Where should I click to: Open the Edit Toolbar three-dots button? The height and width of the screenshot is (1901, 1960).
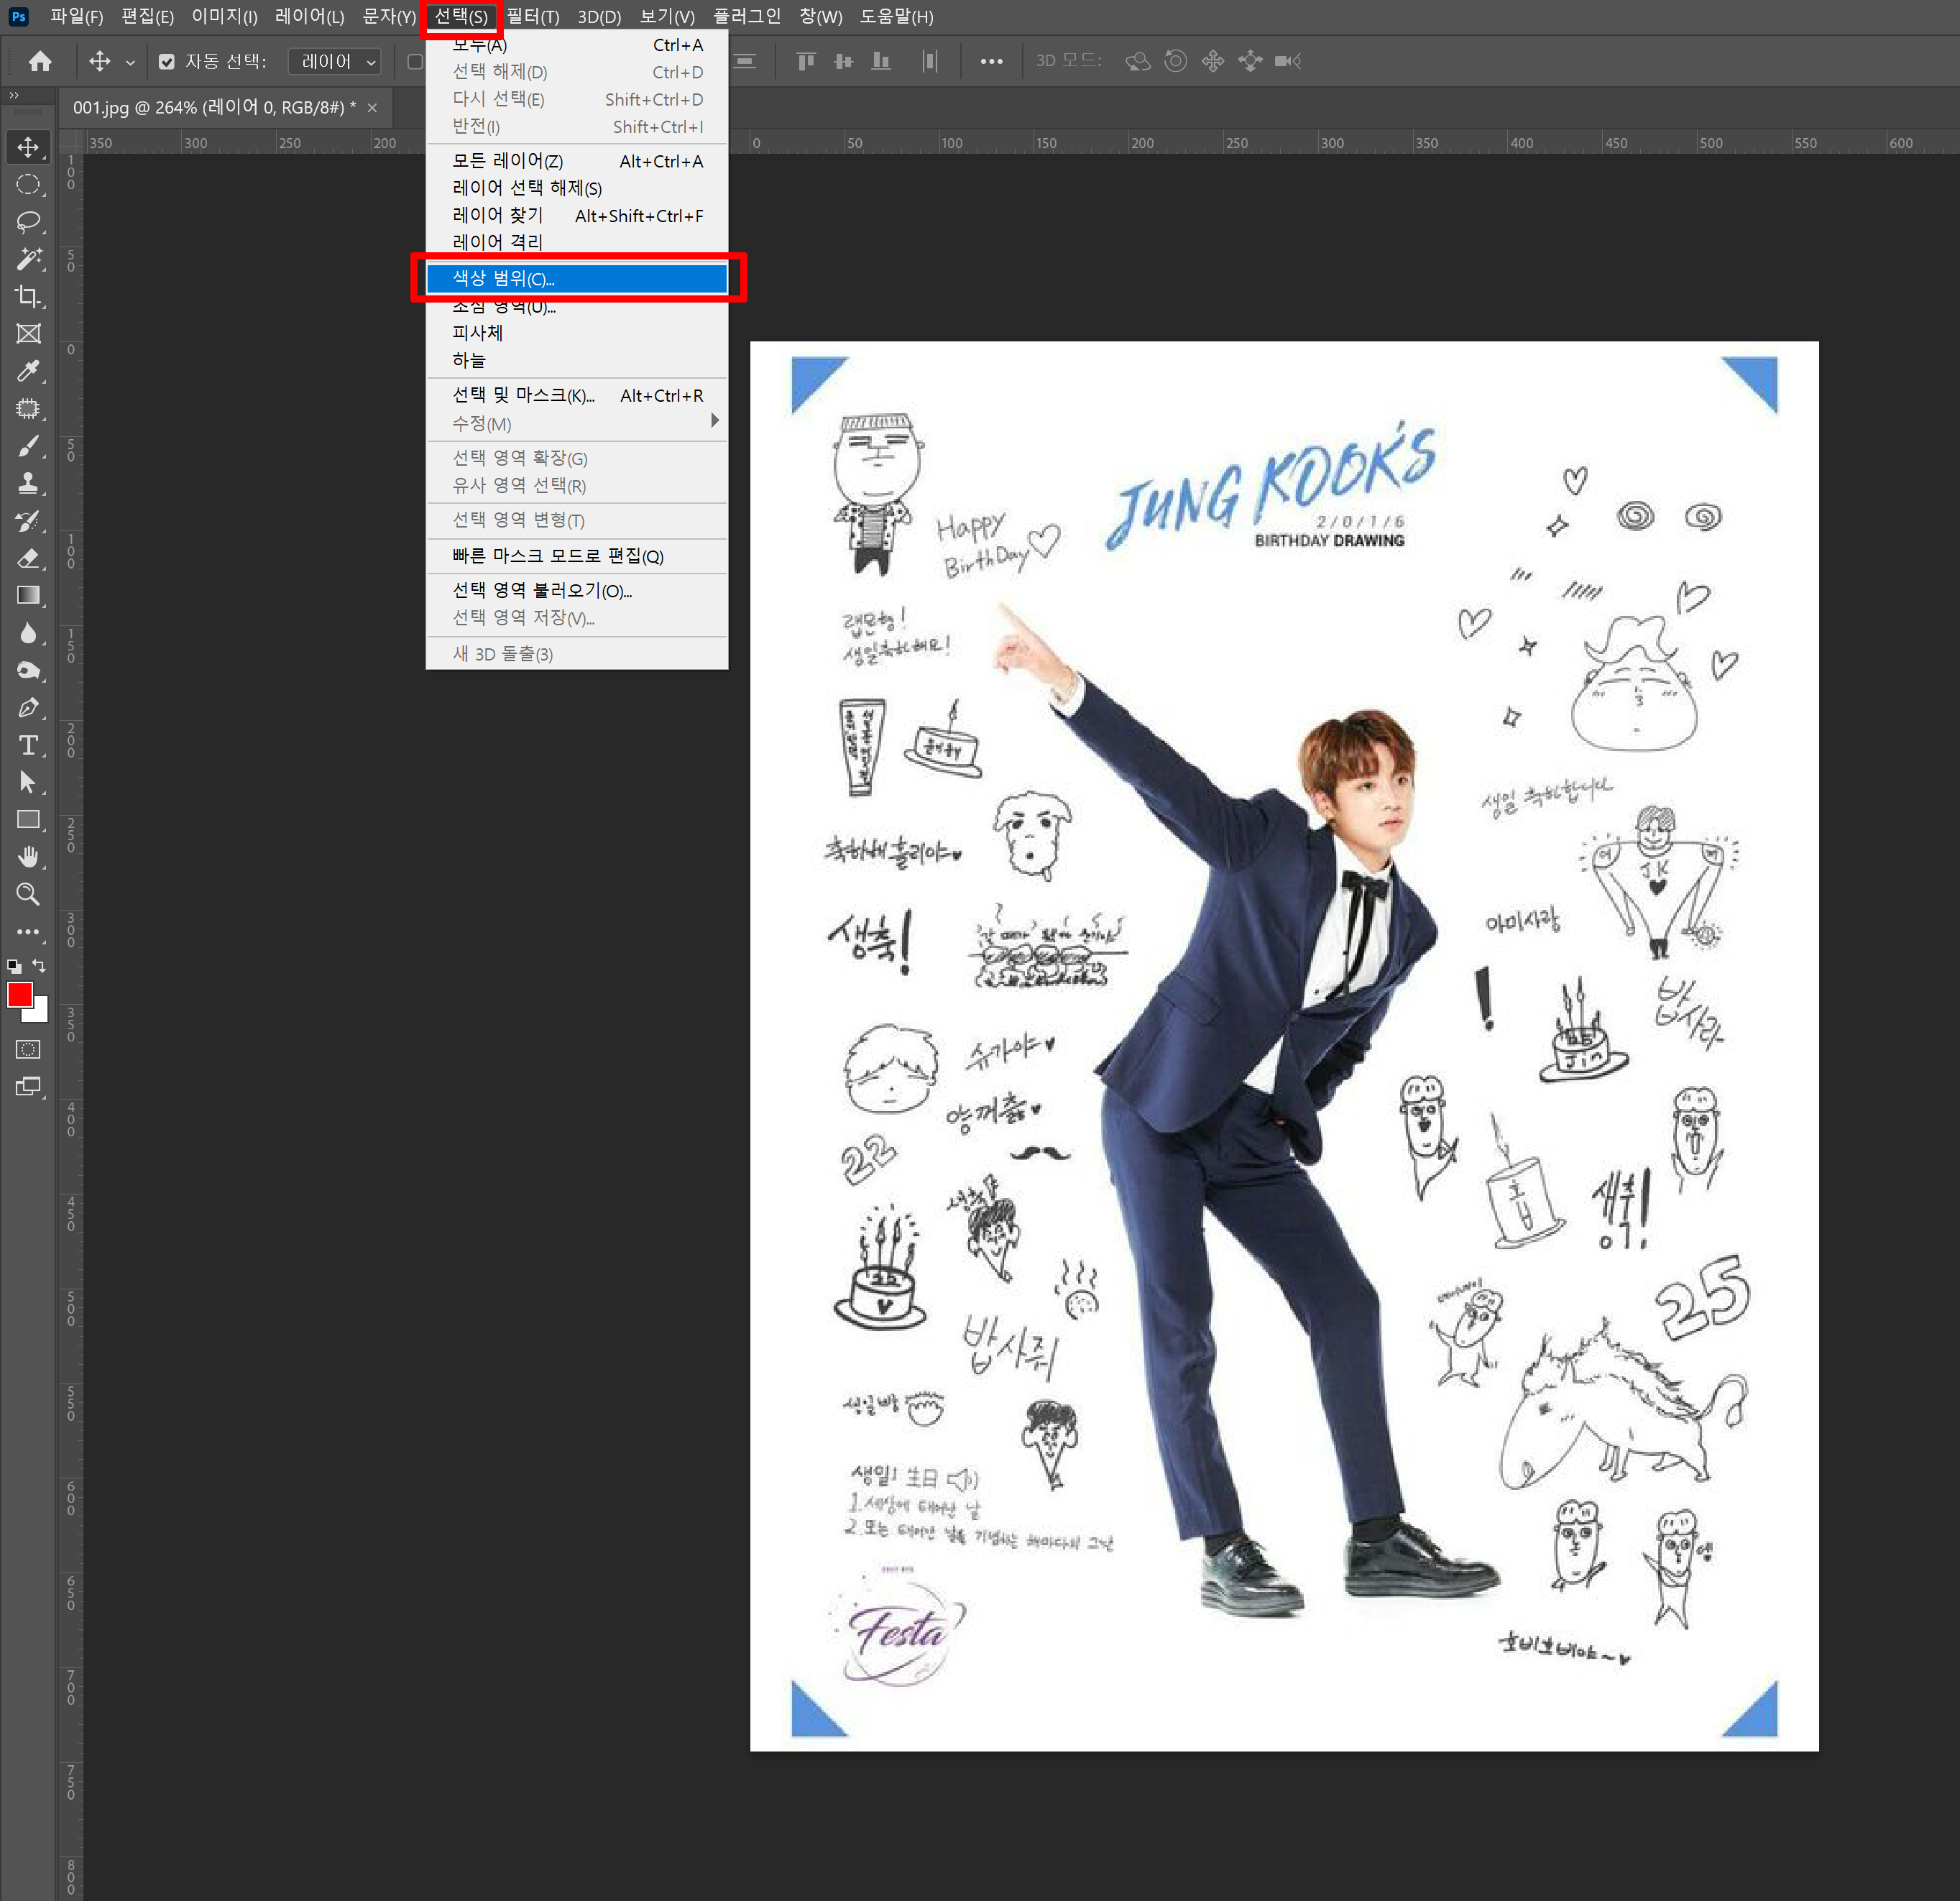(28, 932)
